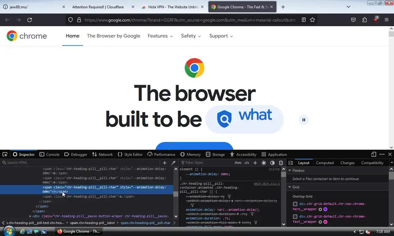Image resolution: width=394 pixels, height=236 pixels.
Task: Click the browser Reload page button
Action: (x=30, y=20)
